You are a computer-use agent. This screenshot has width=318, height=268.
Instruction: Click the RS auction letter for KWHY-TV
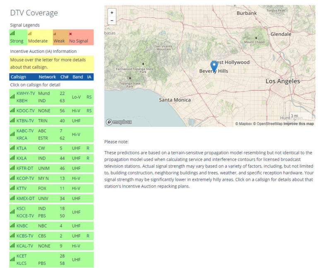[x=89, y=97]
